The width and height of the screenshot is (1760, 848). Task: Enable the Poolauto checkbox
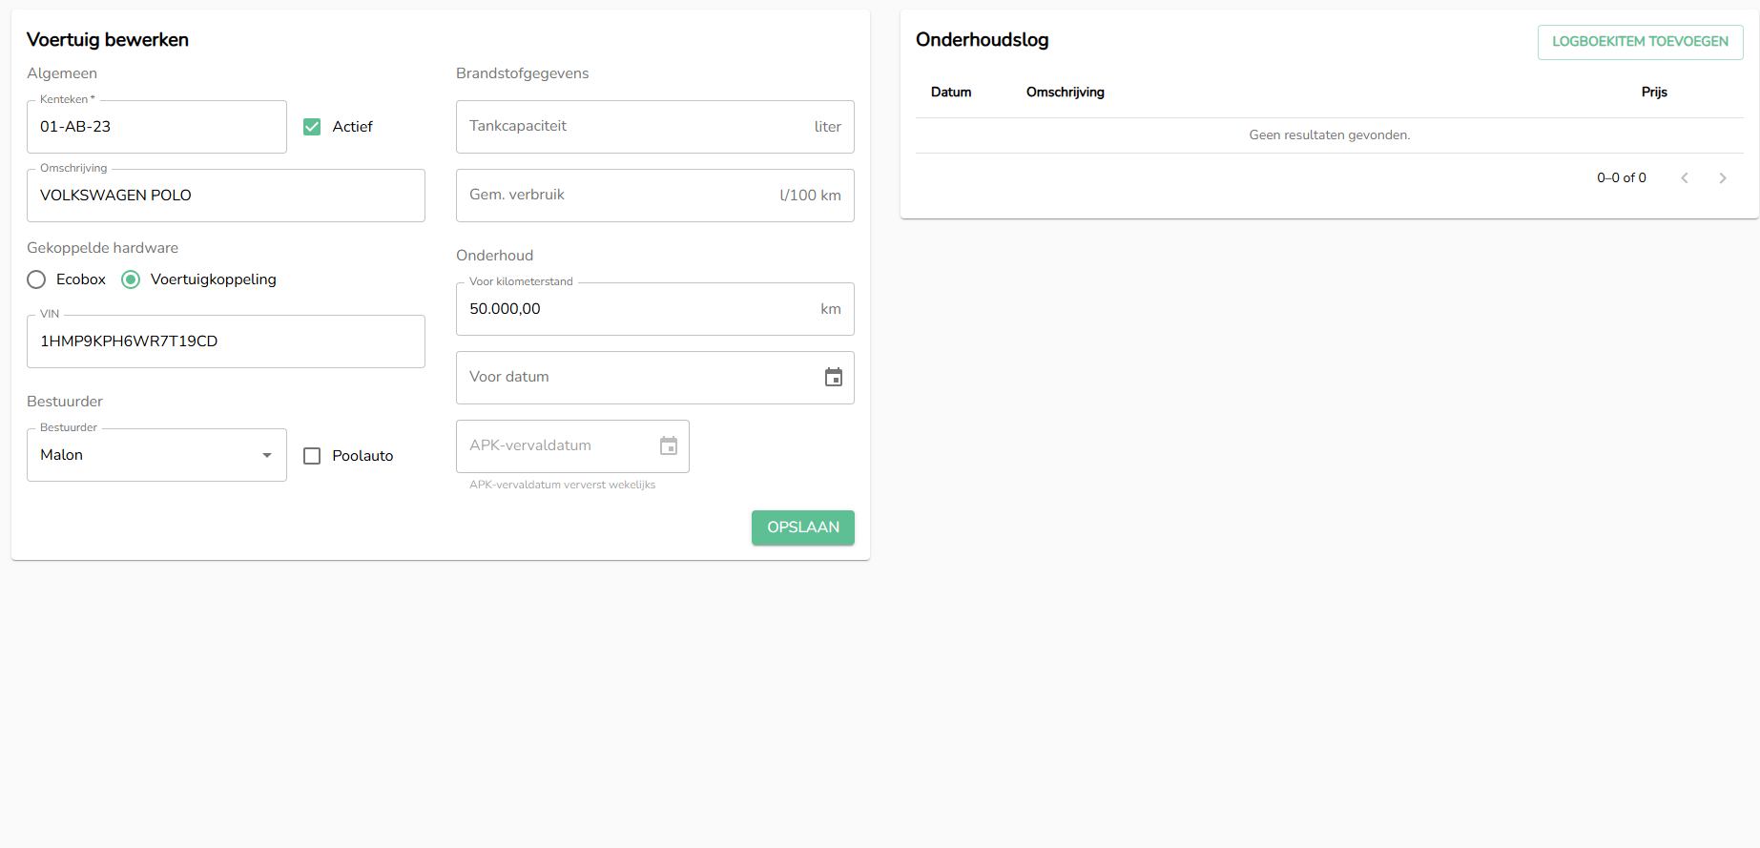coord(312,456)
